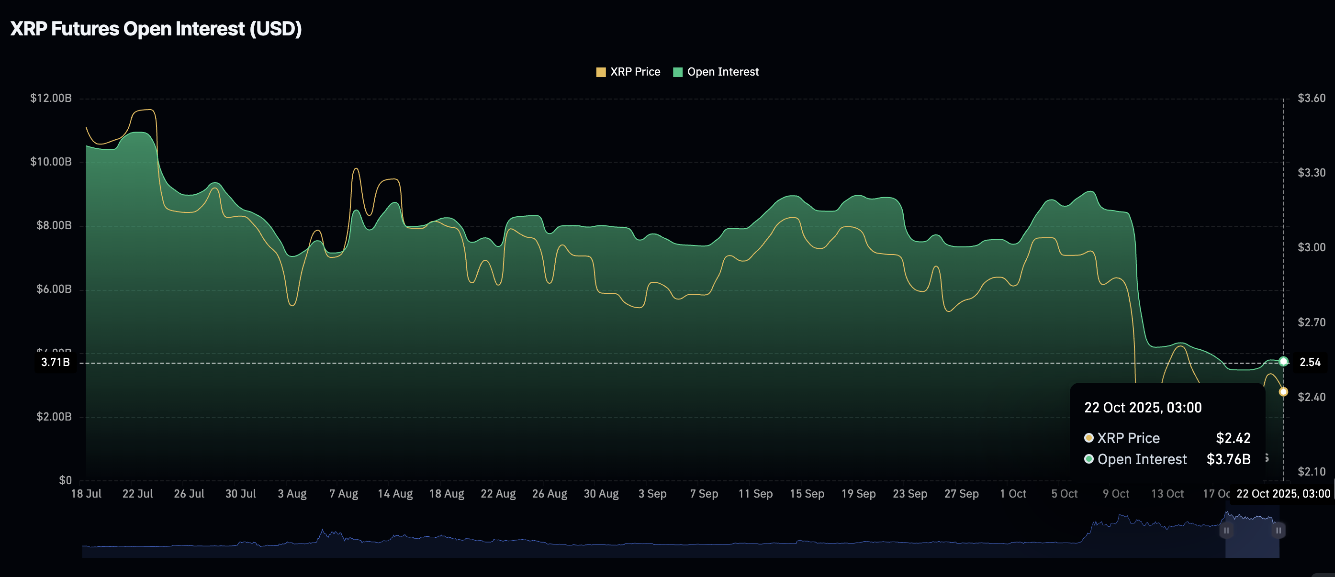1335x577 pixels.
Task: Click the XRP Futures Open Interest (USD) title
Action: [x=156, y=29]
